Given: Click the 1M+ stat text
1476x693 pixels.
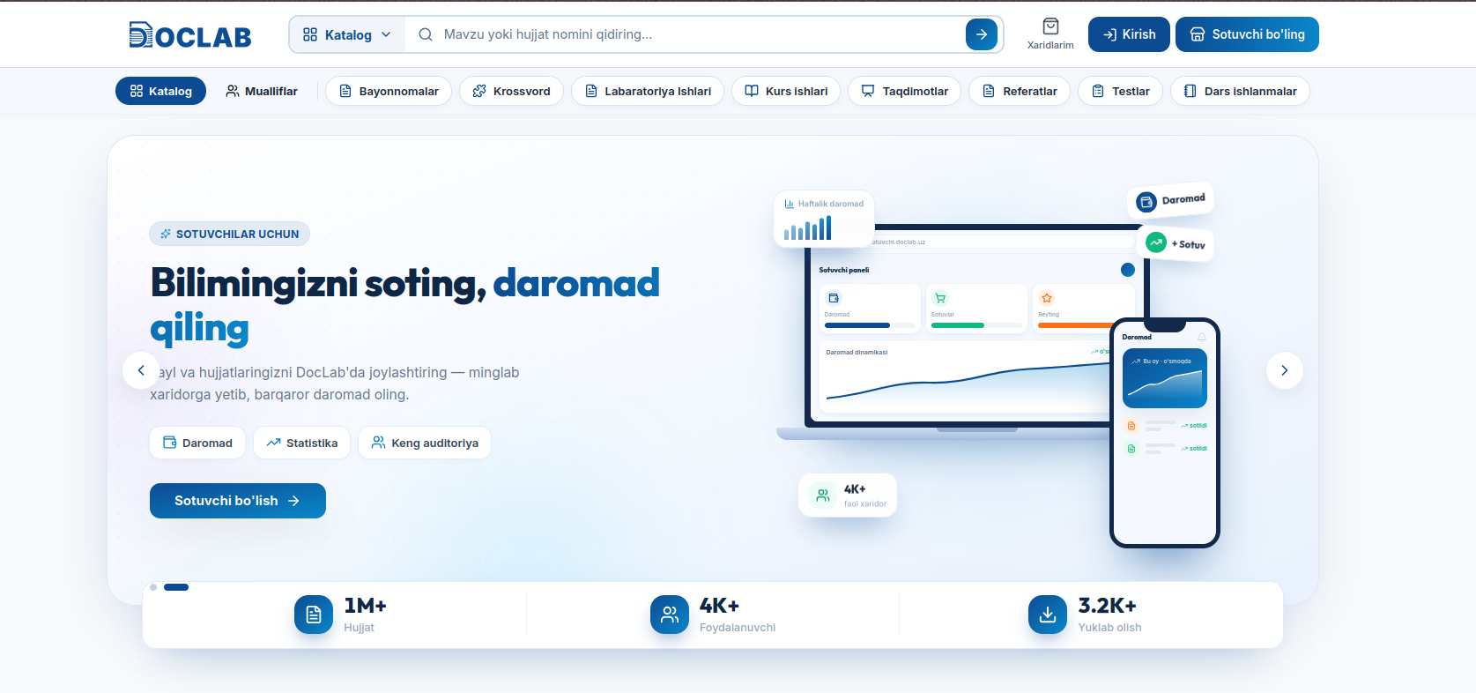Looking at the screenshot, I should [x=365, y=606].
